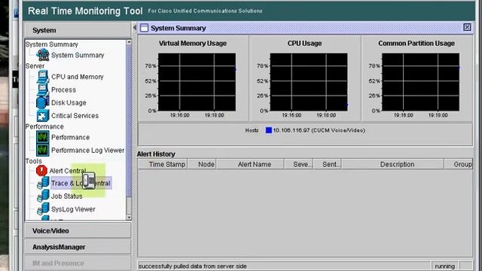The width and height of the screenshot is (482, 271).
Task: Sort by Node column header
Action: tap(202, 164)
